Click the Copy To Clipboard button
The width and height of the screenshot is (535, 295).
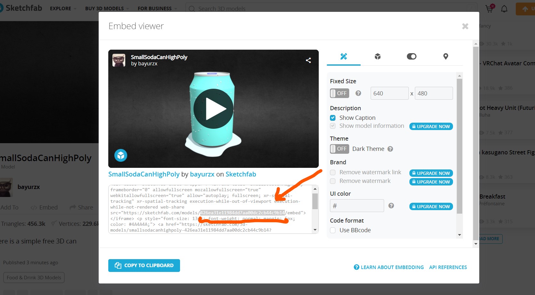point(144,265)
